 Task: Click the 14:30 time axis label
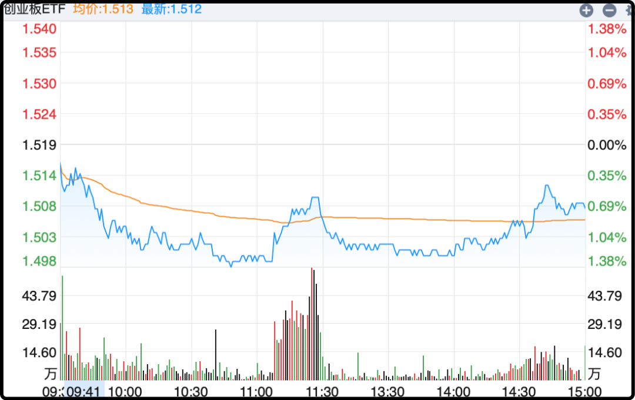click(x=520, y=391)
